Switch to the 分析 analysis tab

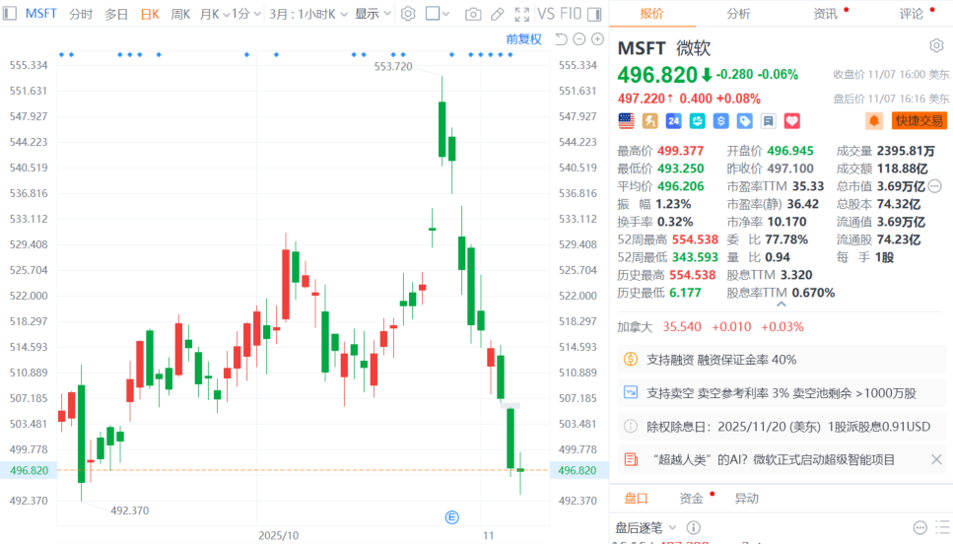pos(738,14)
